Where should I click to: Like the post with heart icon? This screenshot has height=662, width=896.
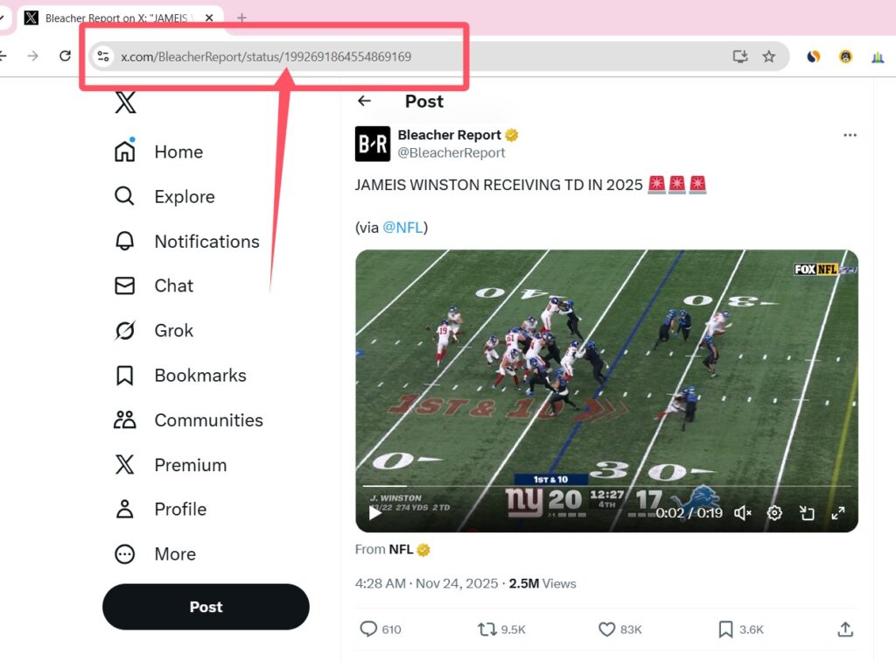tap(607, 629)
